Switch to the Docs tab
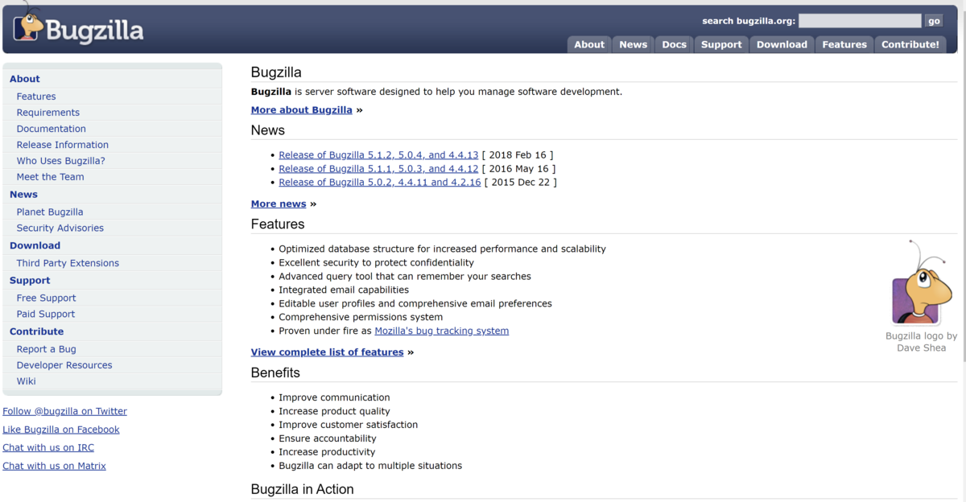The image size is (966, 502). 675,44
